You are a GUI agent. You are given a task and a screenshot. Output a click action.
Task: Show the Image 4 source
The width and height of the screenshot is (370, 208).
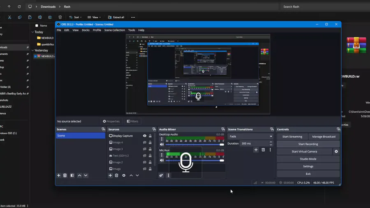click(145, 143)
